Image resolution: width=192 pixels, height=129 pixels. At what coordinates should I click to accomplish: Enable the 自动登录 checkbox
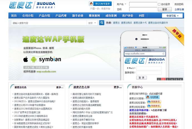coord(159,4)
